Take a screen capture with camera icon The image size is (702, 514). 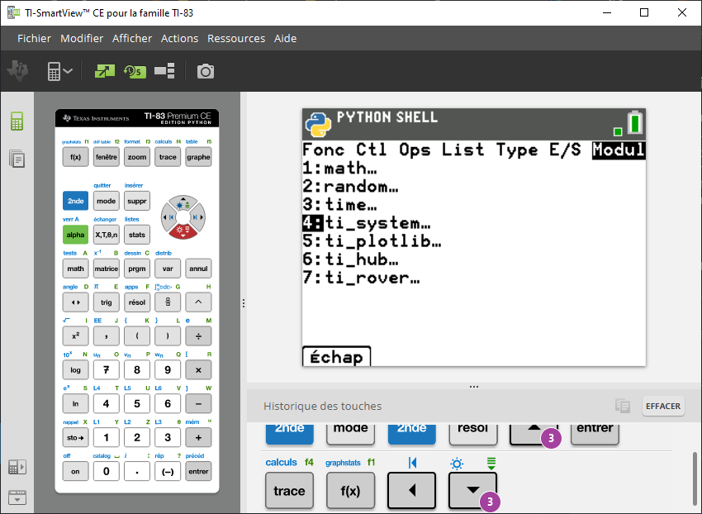[206, 71]
